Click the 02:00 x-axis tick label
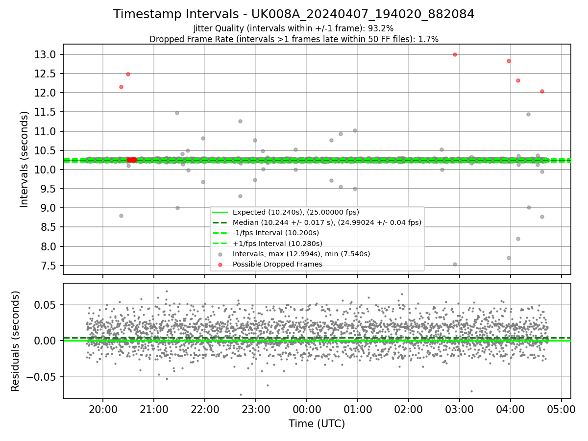Image resolution: width=588 pixels, height=441 pixels. pos(409,409)
